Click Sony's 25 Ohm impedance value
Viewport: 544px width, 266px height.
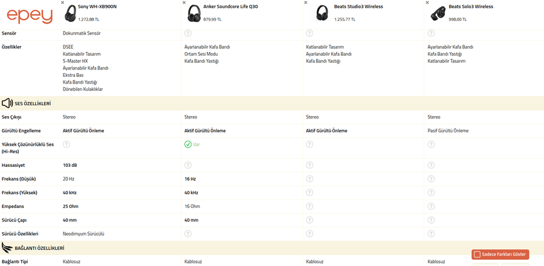[x=71, y=206]
